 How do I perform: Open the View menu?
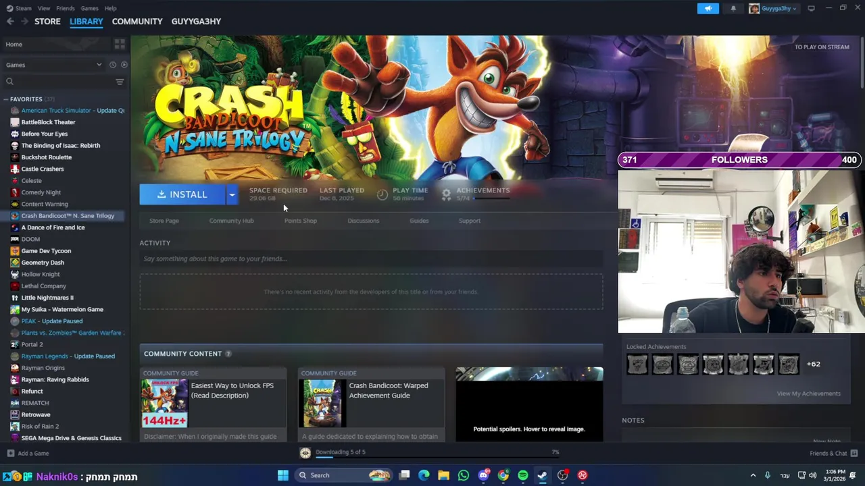(44, 8)
